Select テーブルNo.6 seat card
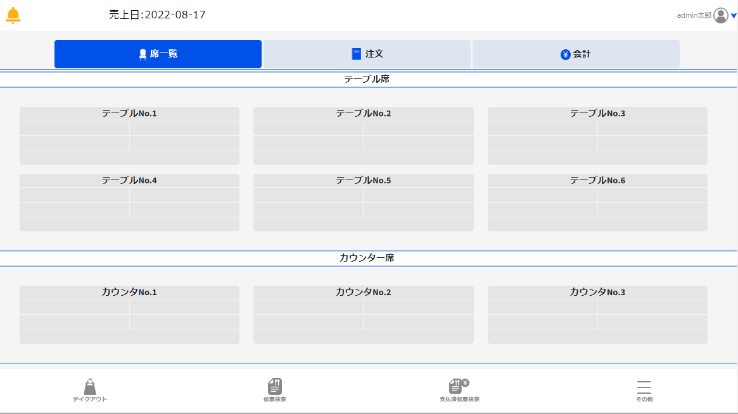This screenshot has height=414, width=738. click(597, 203)
